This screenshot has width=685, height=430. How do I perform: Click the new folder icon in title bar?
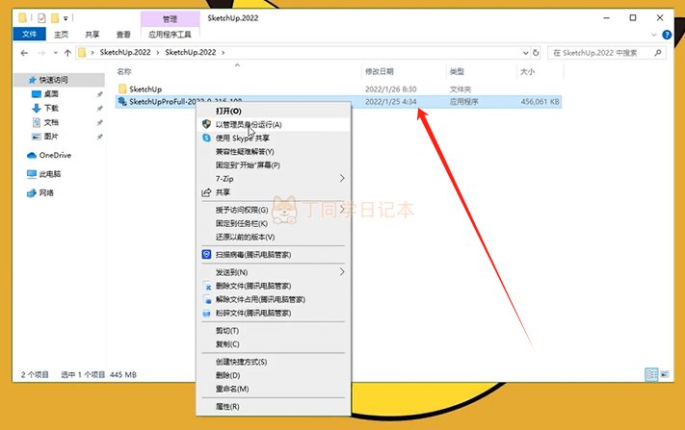tap(55, 18)
